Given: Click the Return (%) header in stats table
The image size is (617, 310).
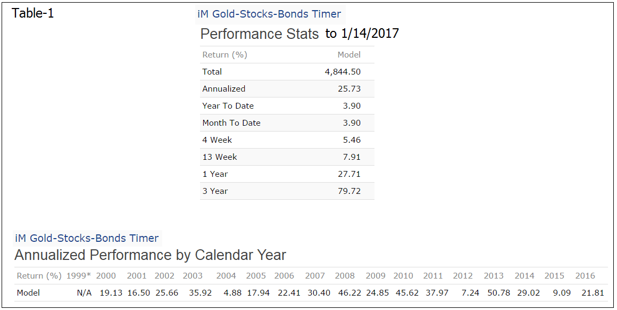Looking at the screenshot, I should tap(224, 55).
